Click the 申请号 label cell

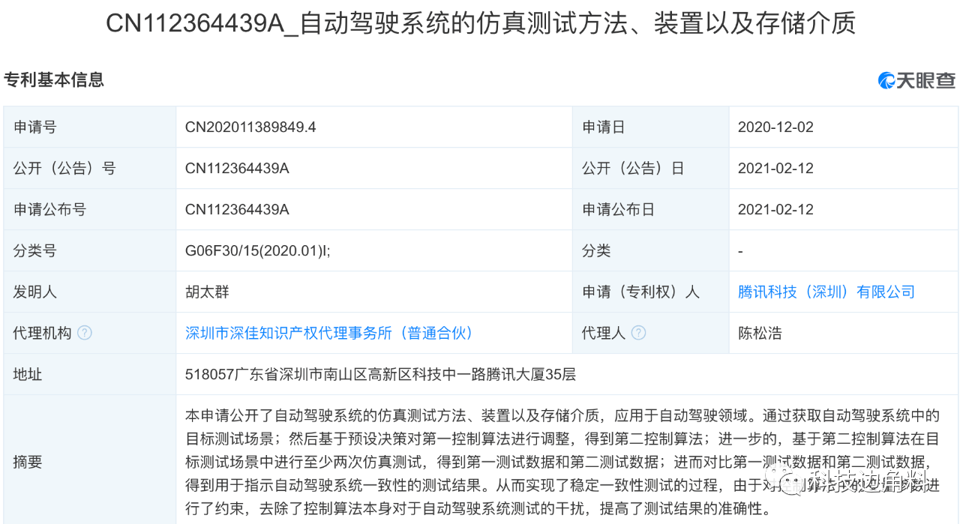pos(90,127)
